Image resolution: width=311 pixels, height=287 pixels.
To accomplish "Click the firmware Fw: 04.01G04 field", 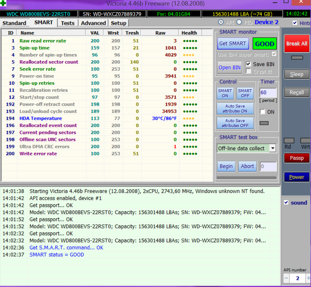I will click(174, 14).
